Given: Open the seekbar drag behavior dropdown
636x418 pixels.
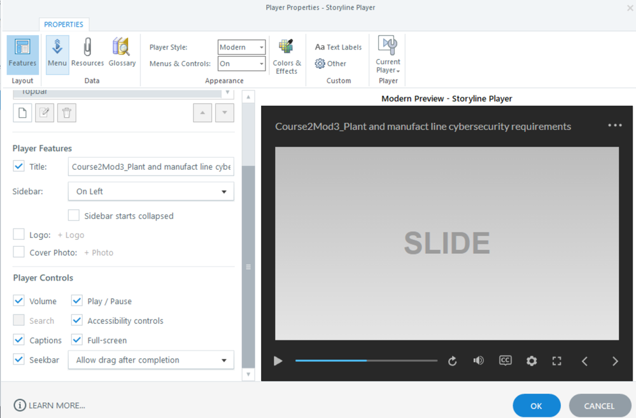Looking at the screenshot, I should pyautogui.click(x=150, y=360).
